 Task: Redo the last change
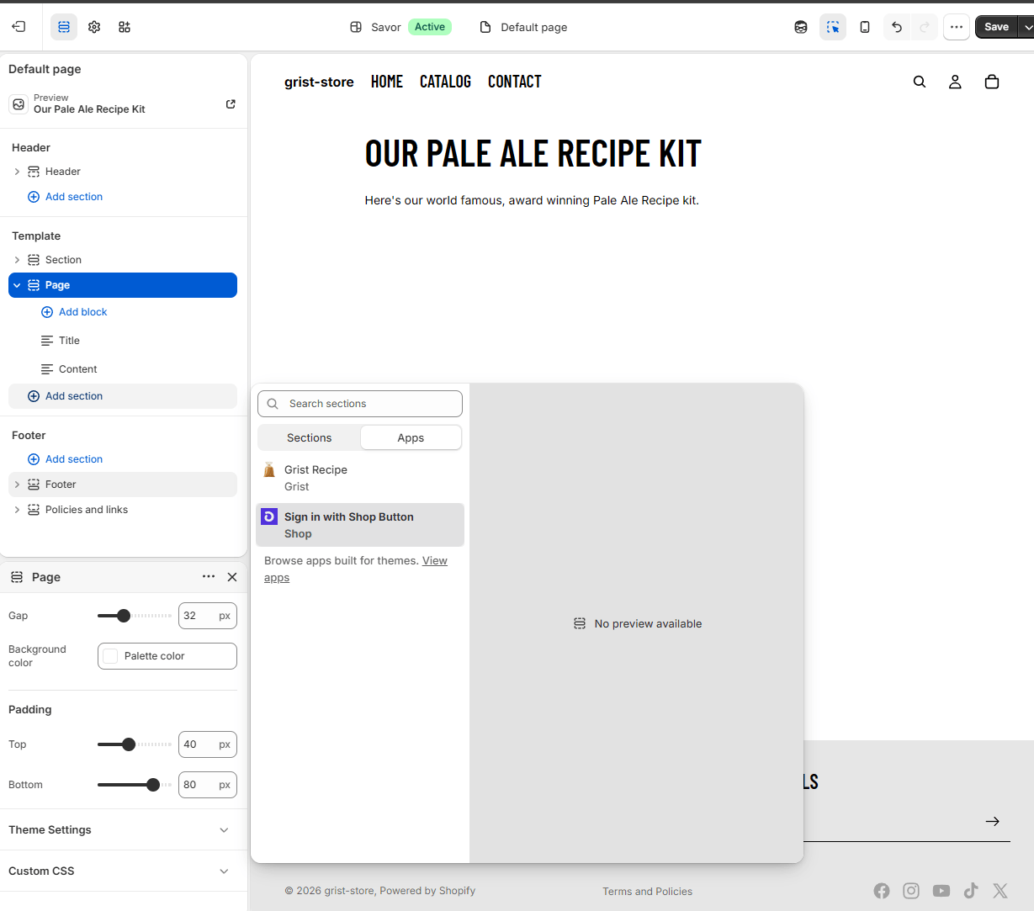tap(925, 27)
